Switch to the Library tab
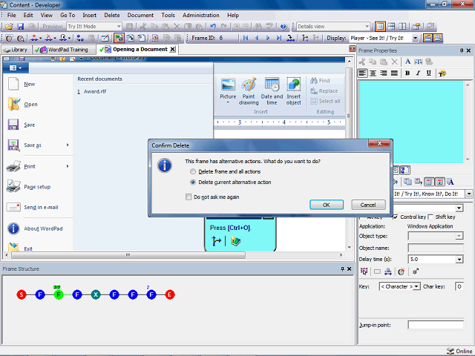This screenshot has width=475, height=356. pos(16,50)
